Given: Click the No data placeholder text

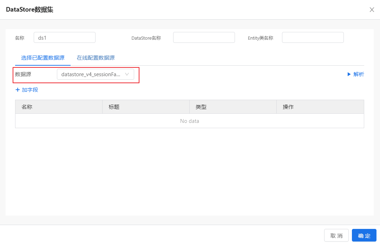Looking at the screenshot, I should click(190, 121).
